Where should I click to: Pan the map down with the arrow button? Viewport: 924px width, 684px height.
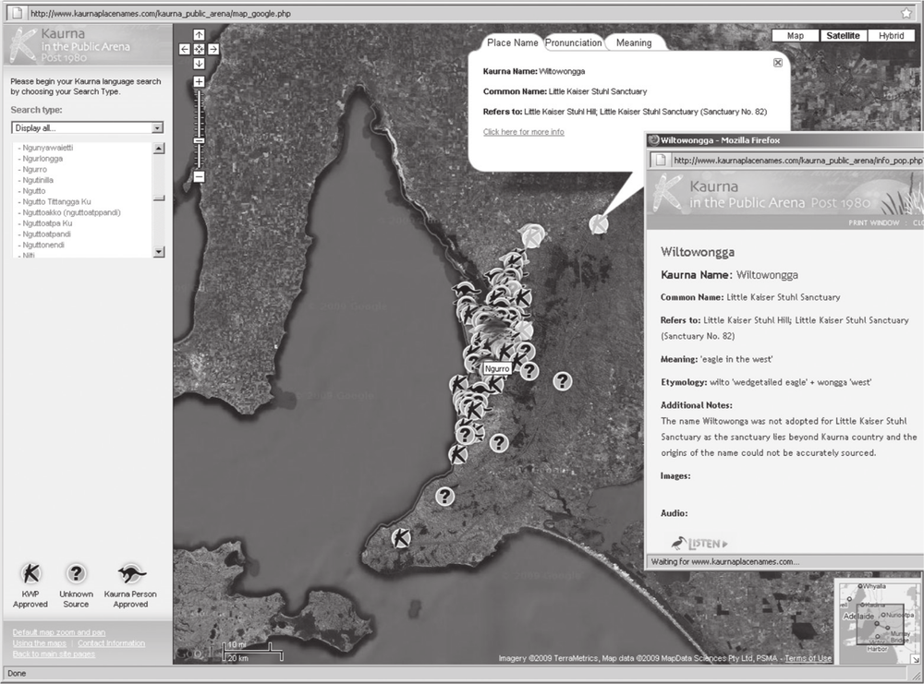pyautogui.click(x=200, y=64)
